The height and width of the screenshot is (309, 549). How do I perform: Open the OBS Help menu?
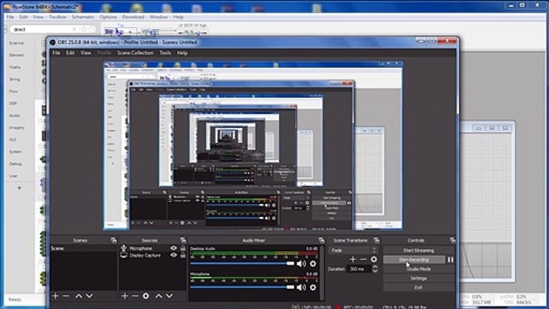click(x=182, y=53)
